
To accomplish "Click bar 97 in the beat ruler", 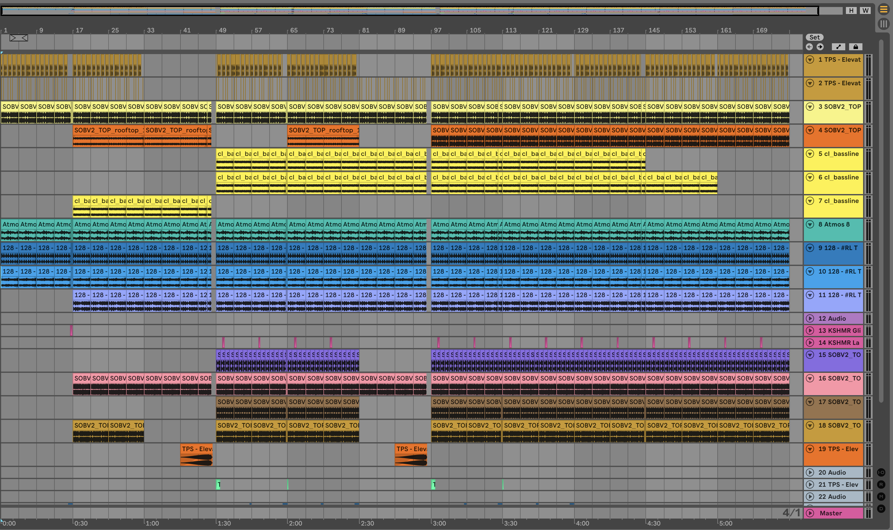I will 438,30.
